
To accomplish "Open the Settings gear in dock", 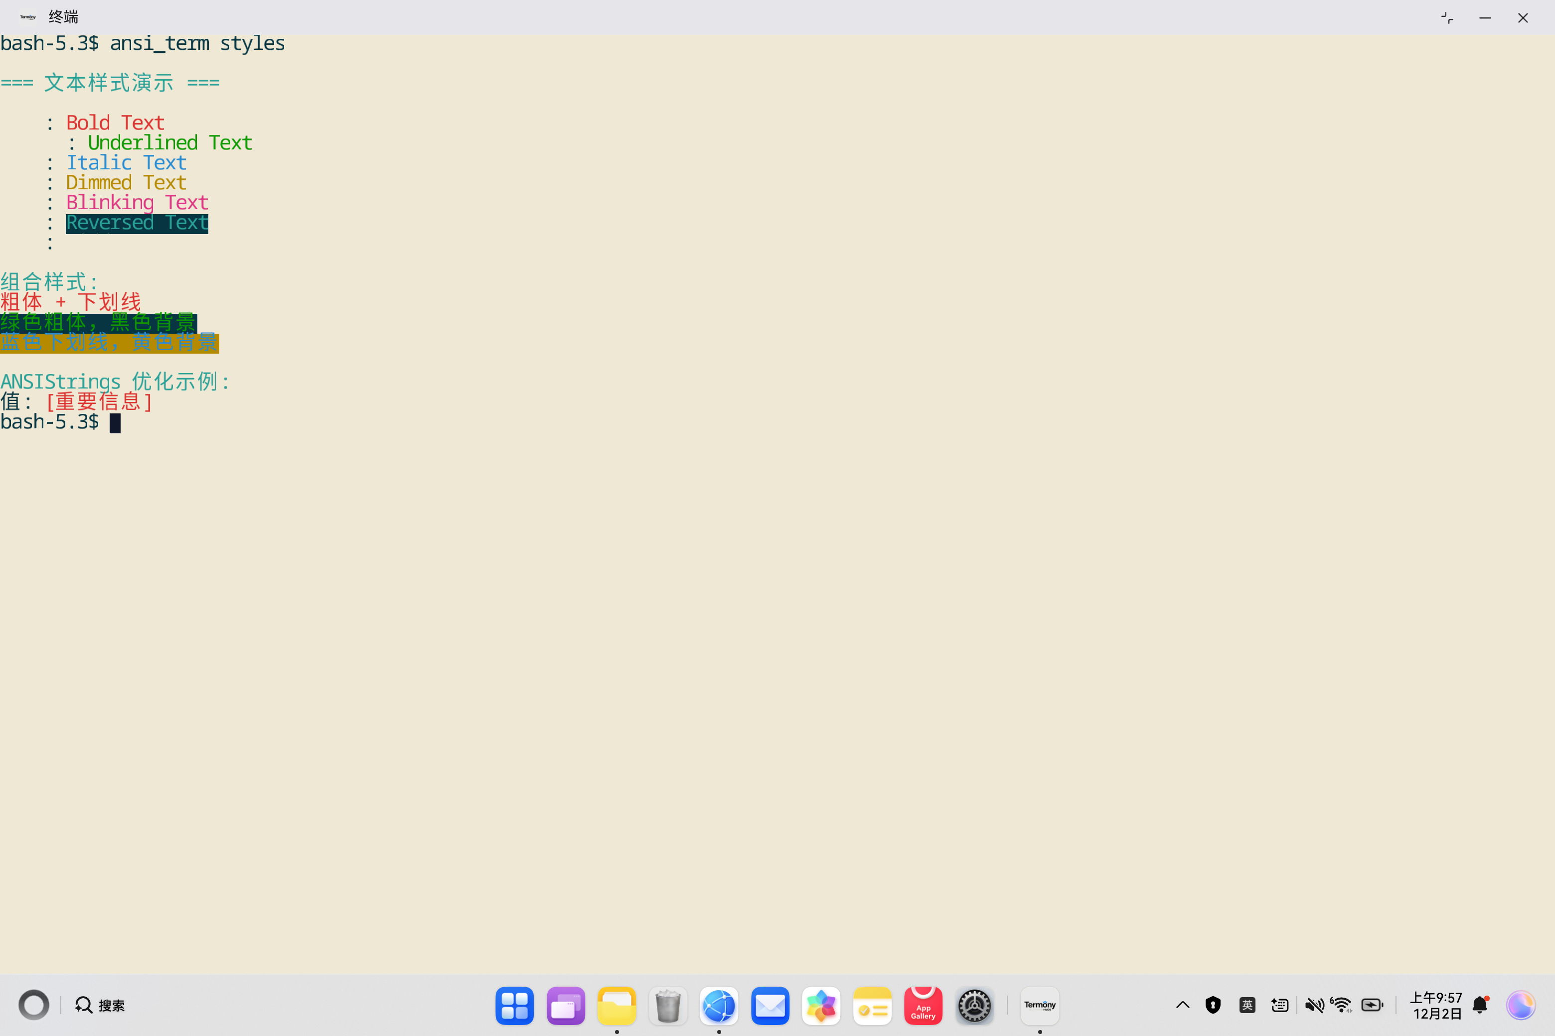I will (x=974, y=1006).
